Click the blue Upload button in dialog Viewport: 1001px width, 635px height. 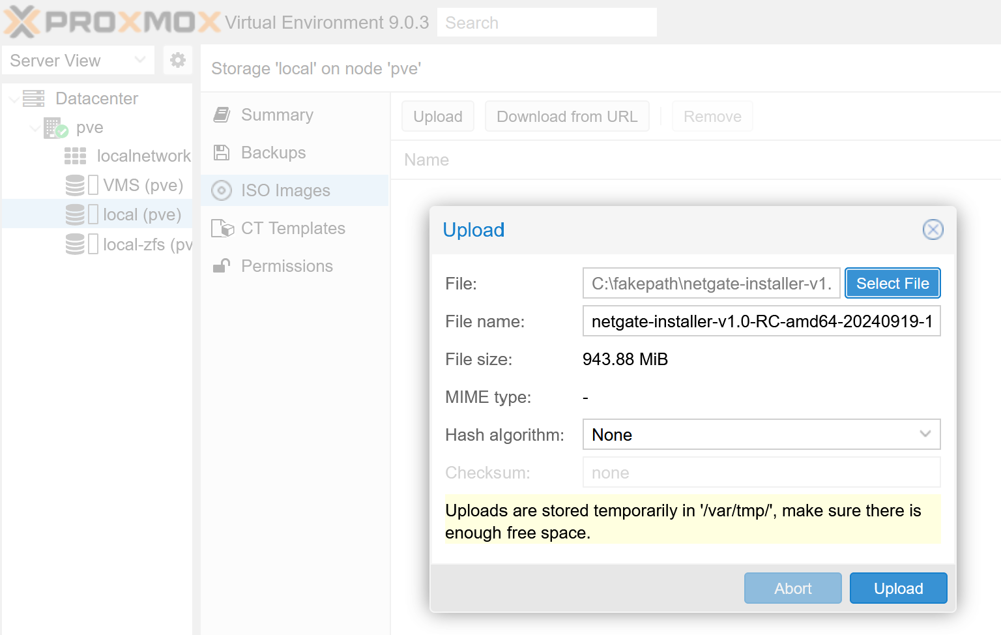[x=899, y=588]
